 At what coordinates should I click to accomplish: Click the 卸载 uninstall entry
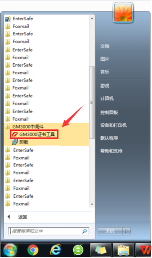(x=21, y=142)
